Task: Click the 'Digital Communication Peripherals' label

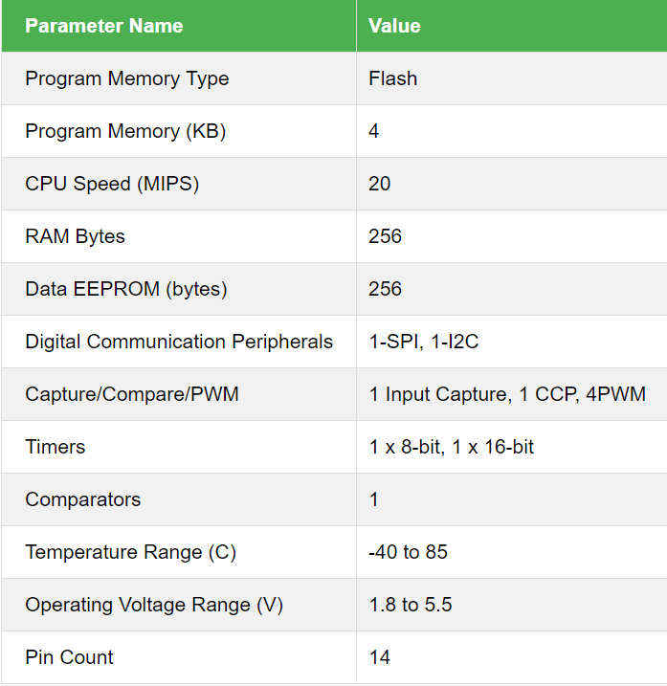Action: [179, 342]
